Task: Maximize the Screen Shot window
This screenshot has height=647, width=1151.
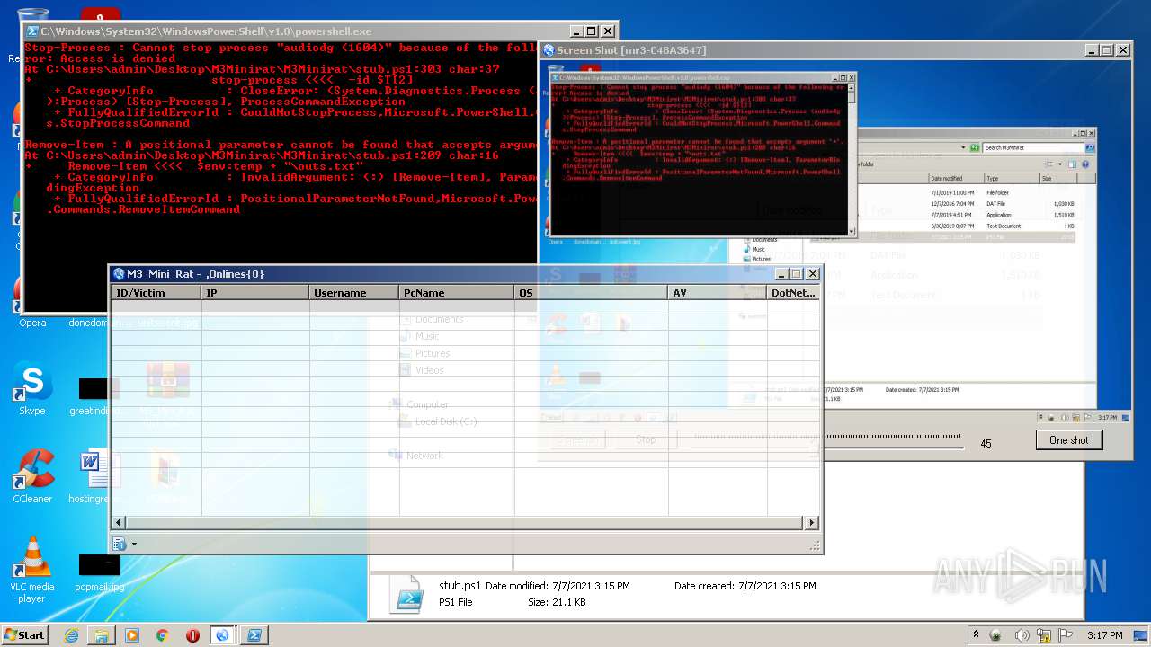Action: tap(1106, 50)
